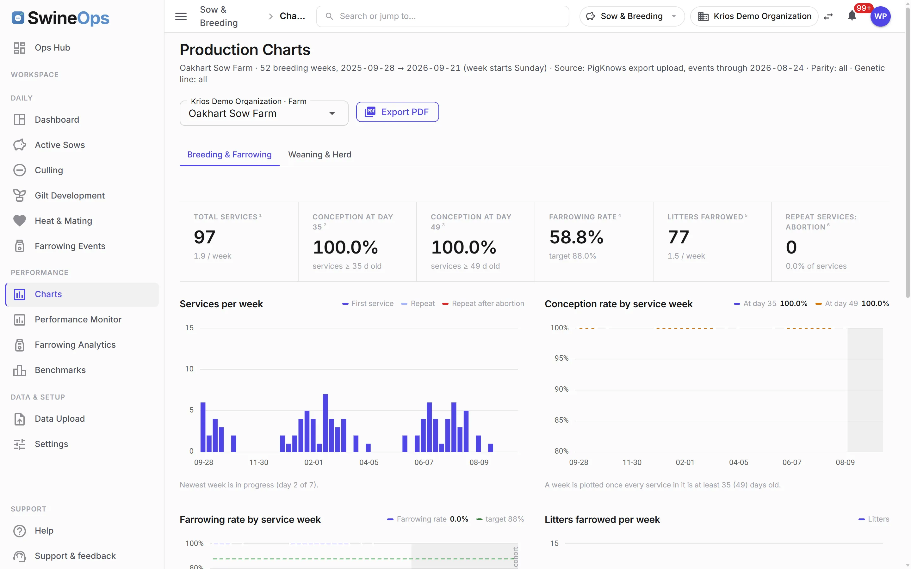
Task: Click the SwineOps logo icon
Action: [18, 18]
